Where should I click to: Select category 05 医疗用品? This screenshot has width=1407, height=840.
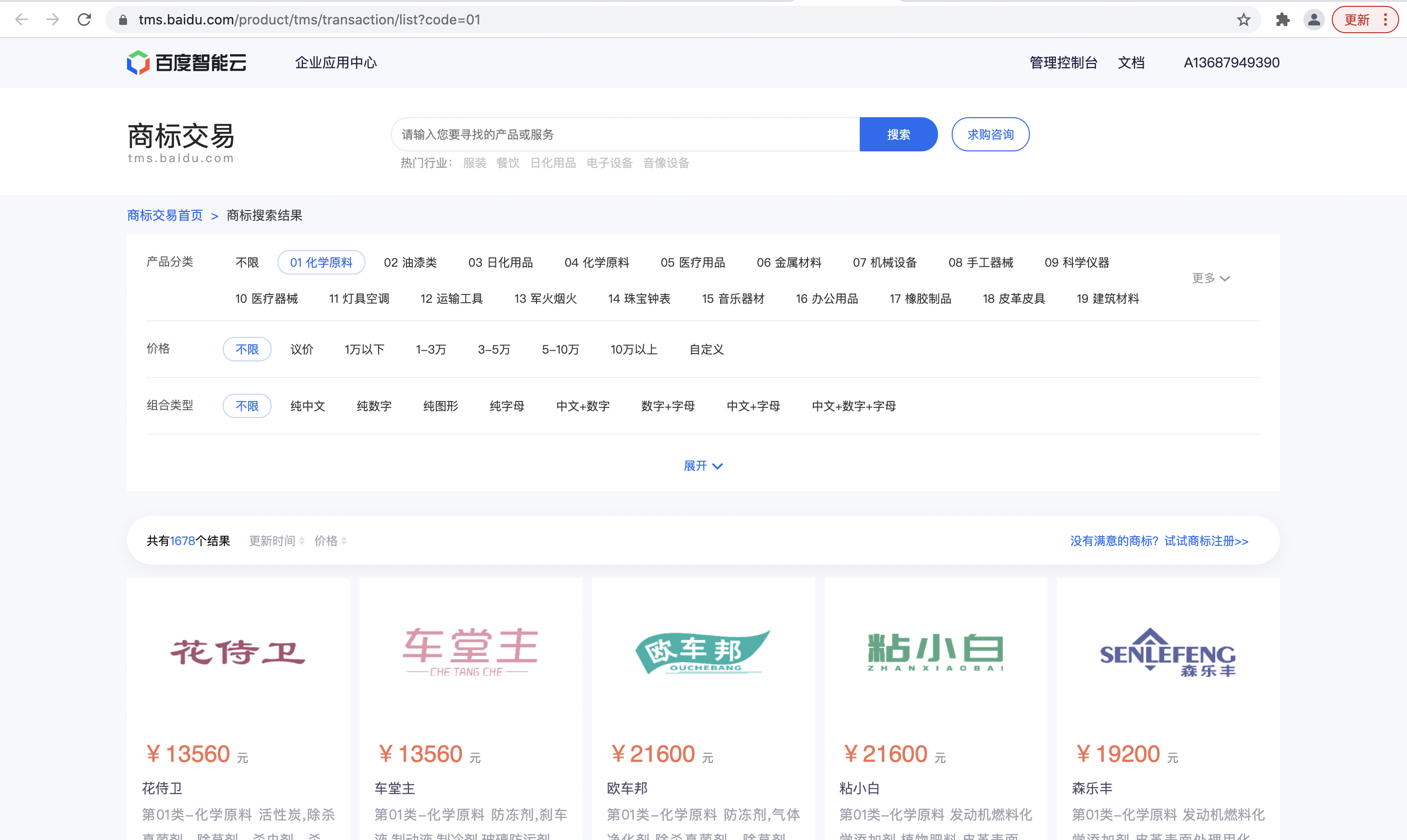coord(692,262)
